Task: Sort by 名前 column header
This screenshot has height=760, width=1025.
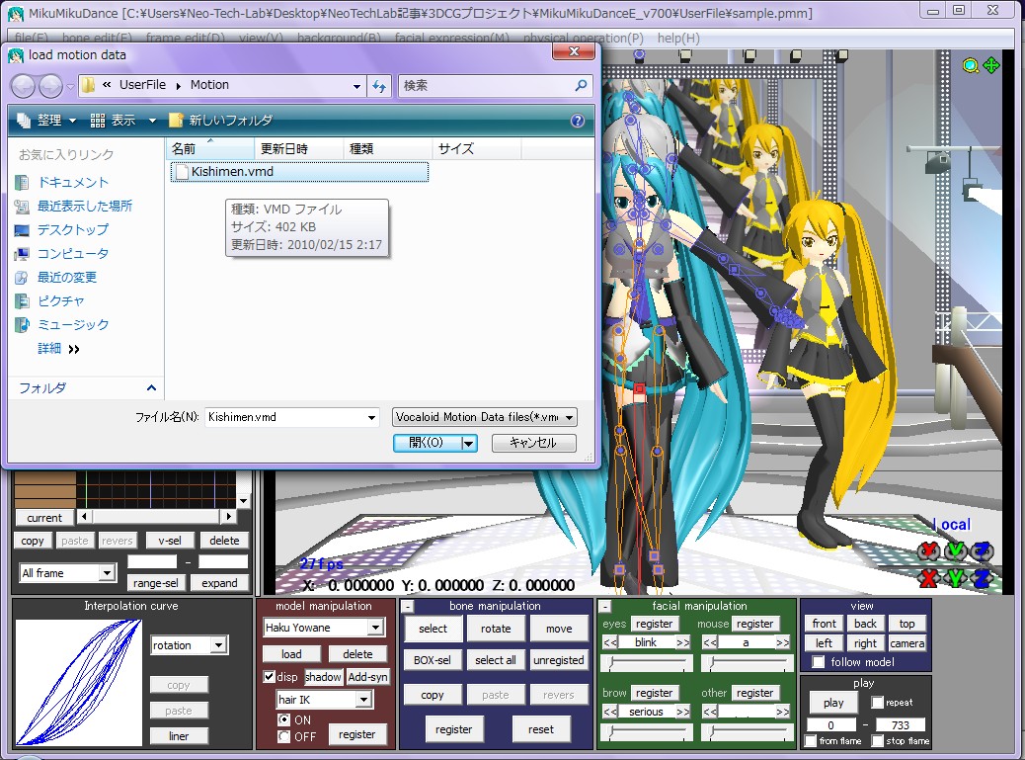Action: coord(210,148)
